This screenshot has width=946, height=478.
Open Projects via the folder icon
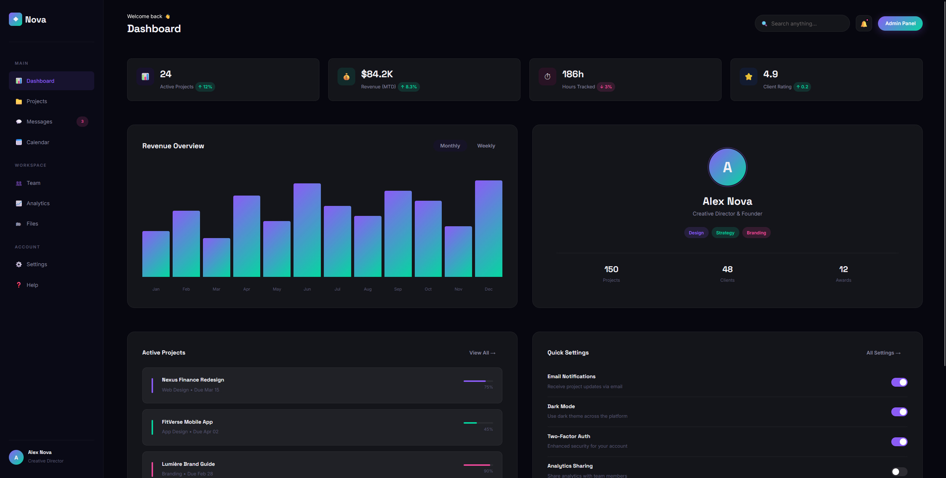pos(19,101)
